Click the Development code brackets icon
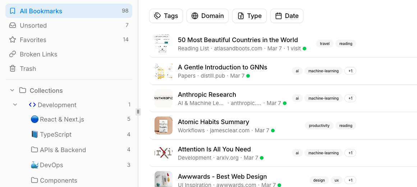The image size is (417, 187). point(32,105)
